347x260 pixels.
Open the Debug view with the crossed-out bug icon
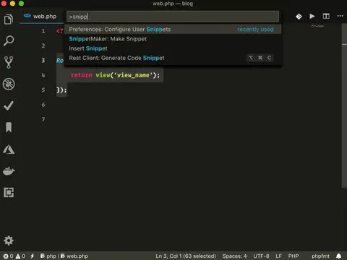tap(9, 84)
